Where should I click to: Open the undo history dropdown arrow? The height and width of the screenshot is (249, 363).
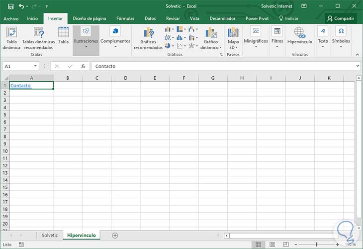click(x=27, y=6)
